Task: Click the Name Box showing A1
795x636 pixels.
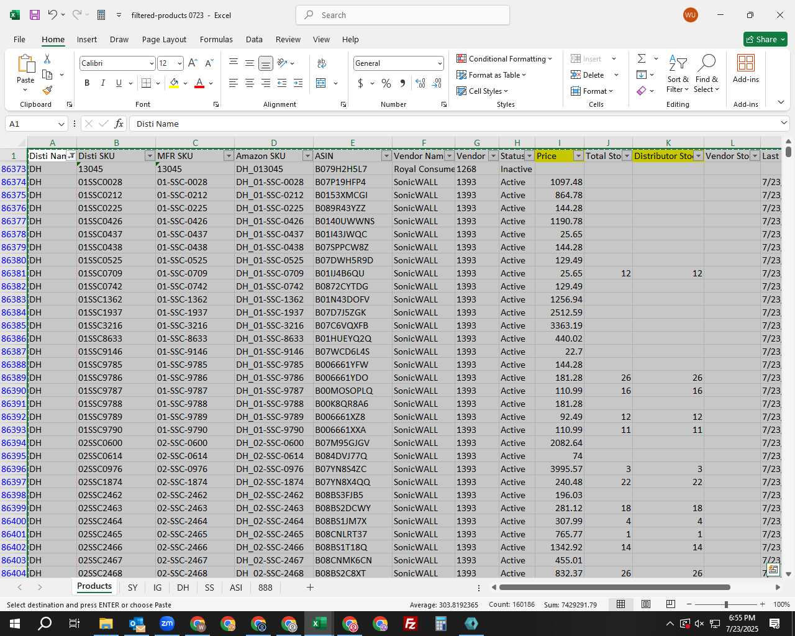Action: [35, 124]
